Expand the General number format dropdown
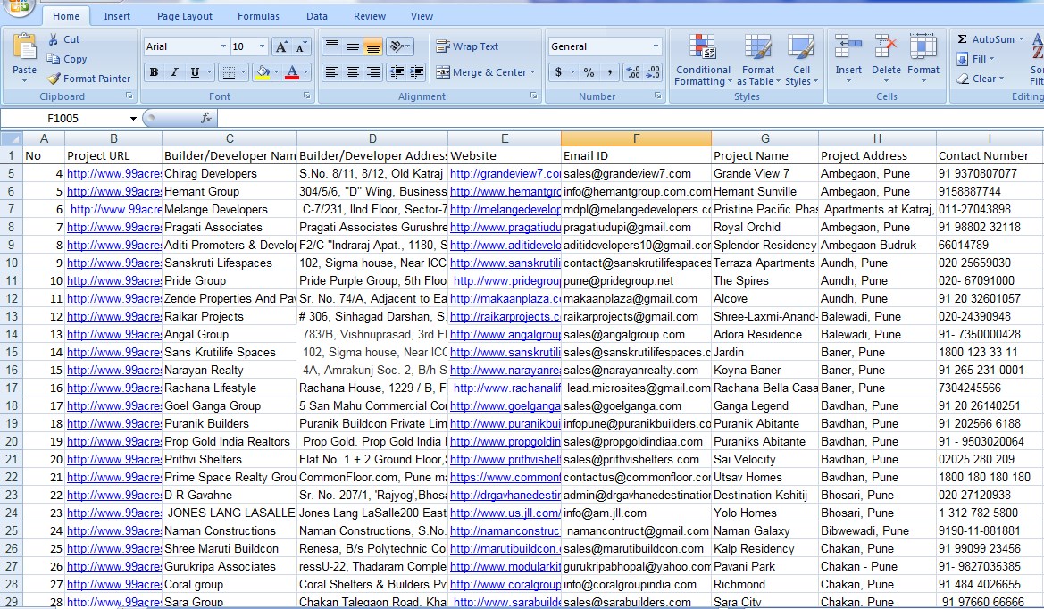Screen dimensions: 1044x609 click(x=656, y=46)
